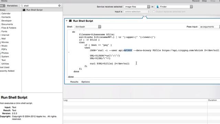
Task: Click the Stop toolbar button
Action: (x=213, y=1)
